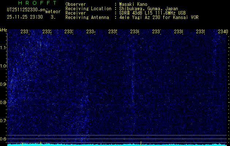This screenshot has width=230, height=146.
Task: Click the 2336 time axis label
Action: [135, 31]
